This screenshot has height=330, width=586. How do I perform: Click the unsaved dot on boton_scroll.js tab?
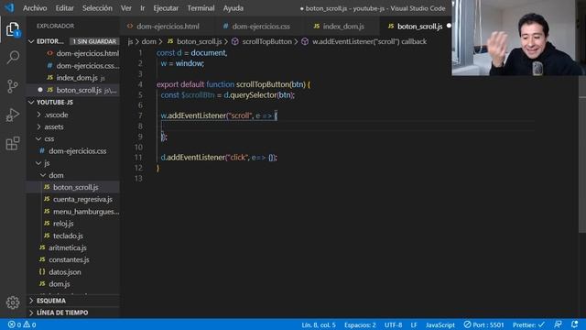(449, 26)
